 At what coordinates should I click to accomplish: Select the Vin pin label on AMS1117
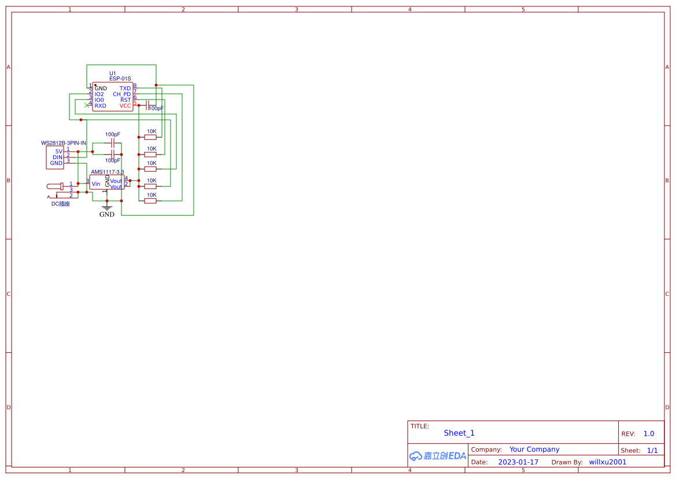click(96, 183)
